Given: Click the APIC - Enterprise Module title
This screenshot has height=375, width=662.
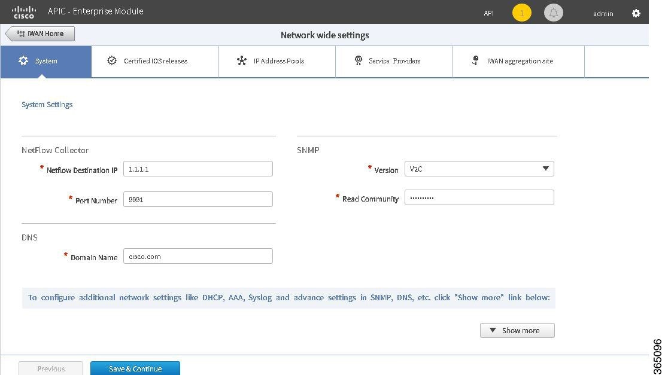Looking at the screenshot, I should click(95, 11).
